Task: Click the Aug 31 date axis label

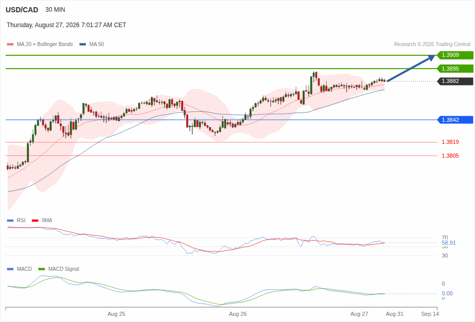Action: pos(394,314)
